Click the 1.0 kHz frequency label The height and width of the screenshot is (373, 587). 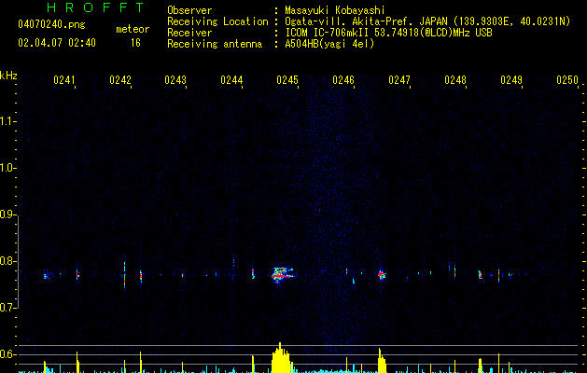pyautogui.click(x=7, y=168)
